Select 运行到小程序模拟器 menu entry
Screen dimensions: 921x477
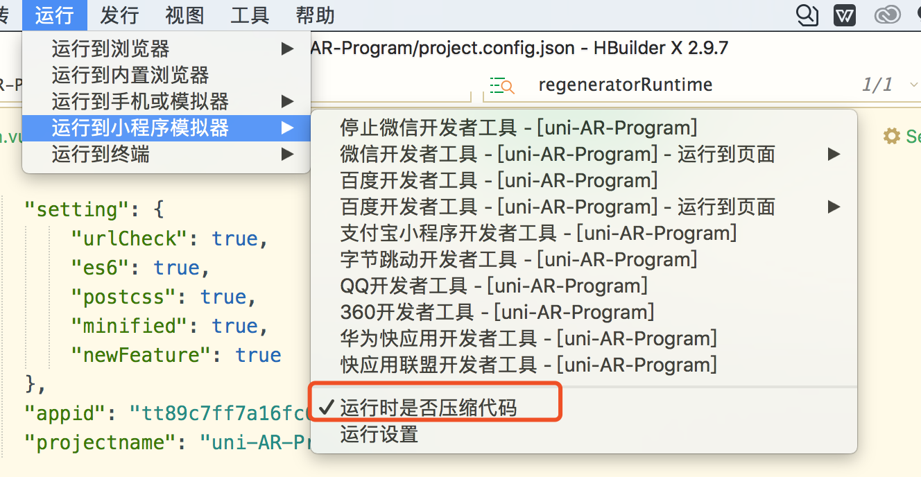[x=166, y=128]
